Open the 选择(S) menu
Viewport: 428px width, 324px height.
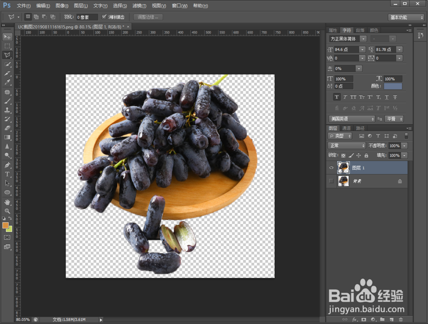pyautogui.click(x=120, y=6)
